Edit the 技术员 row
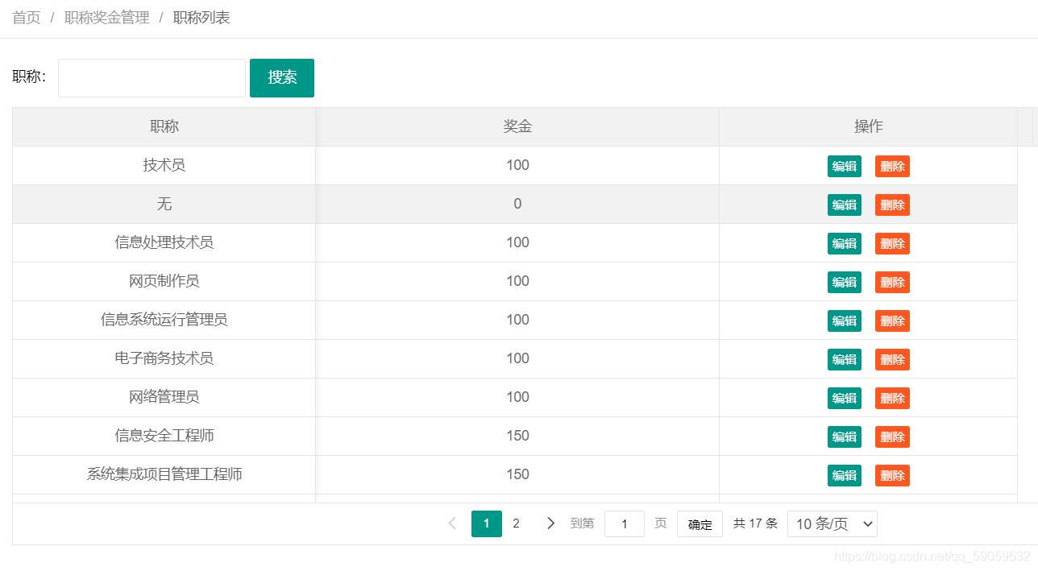Screen dimensions: 1038x571 (844, 167)
